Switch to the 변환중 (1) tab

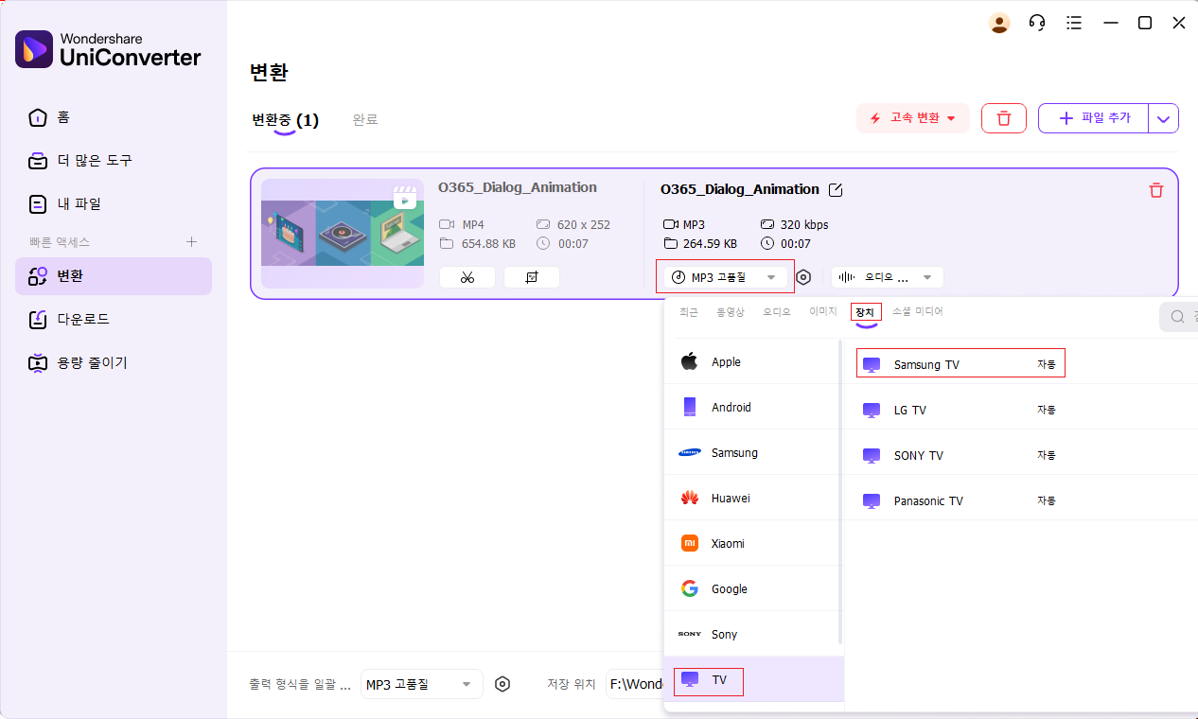[285, 120]
